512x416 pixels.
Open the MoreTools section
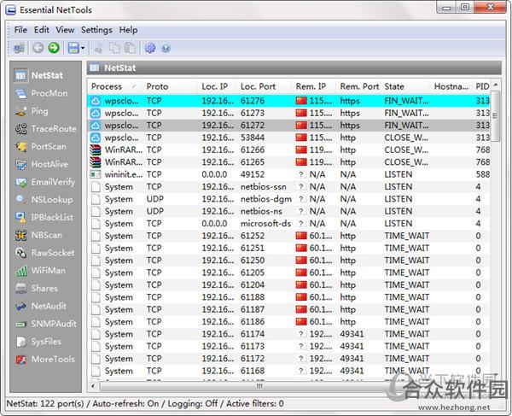click(45, 359)
